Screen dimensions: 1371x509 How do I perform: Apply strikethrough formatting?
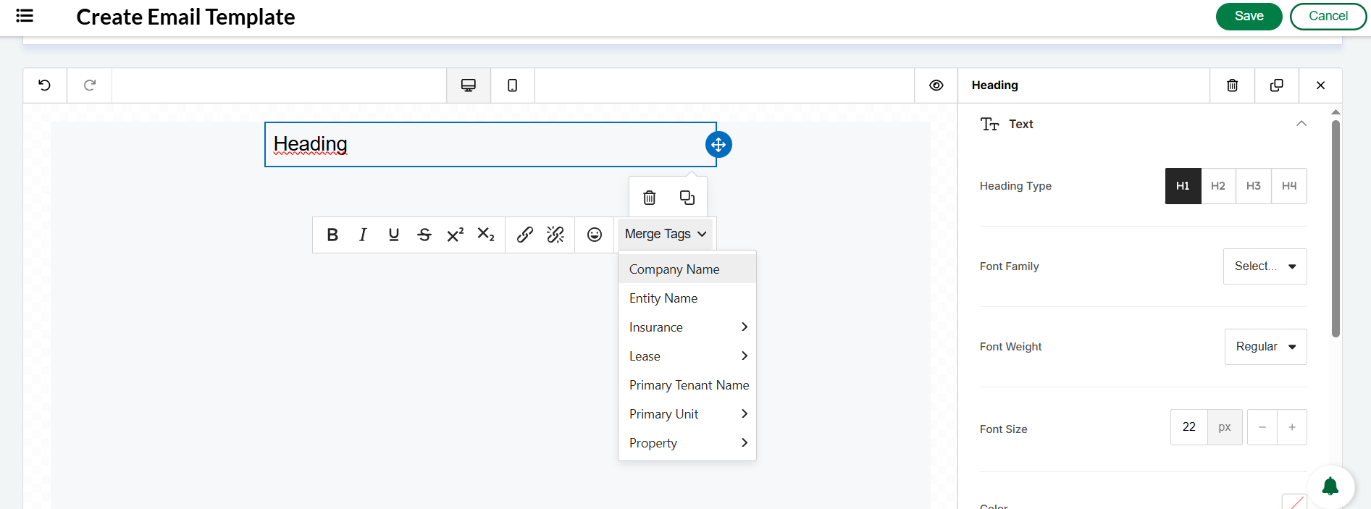pyautogui.click(x=424, y=235)
